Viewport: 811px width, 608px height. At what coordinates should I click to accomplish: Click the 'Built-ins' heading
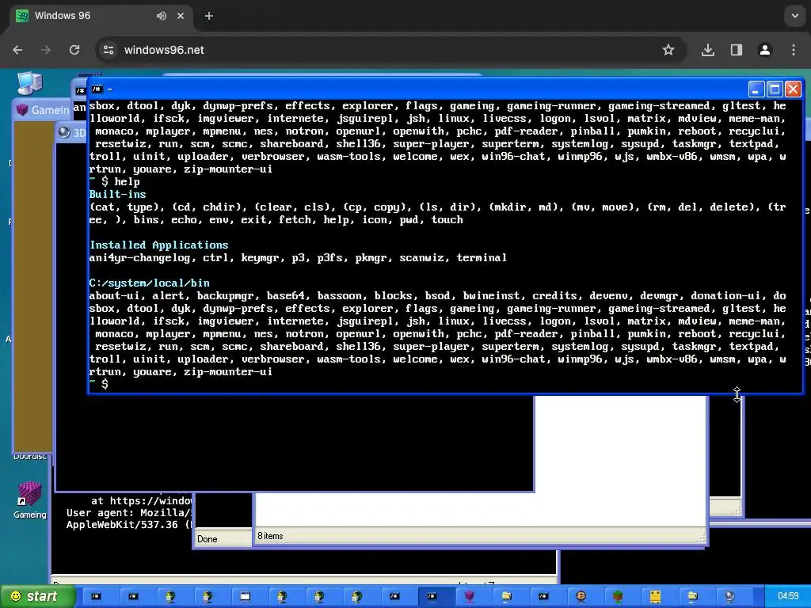point(117,195)
